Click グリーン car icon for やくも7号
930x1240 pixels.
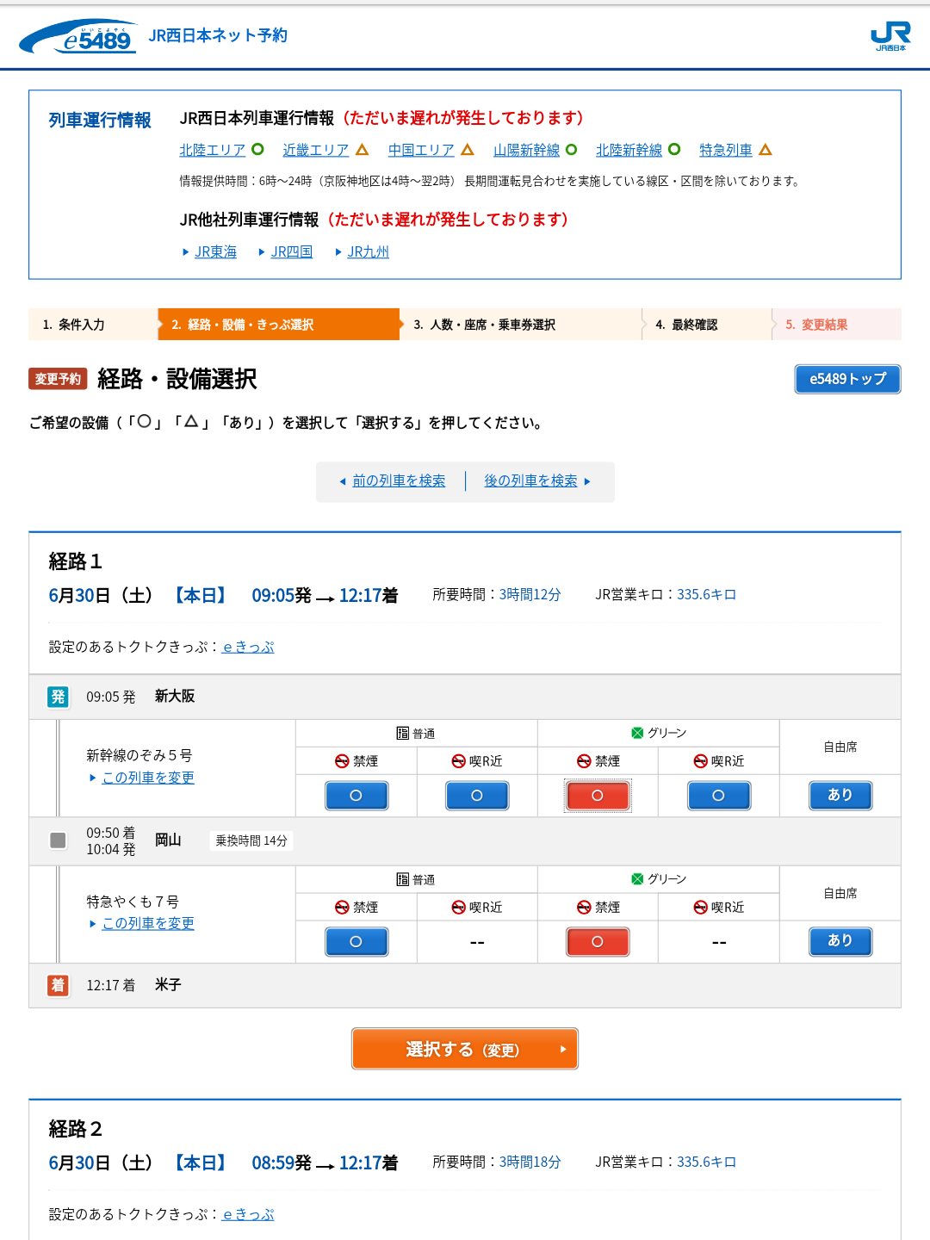coord(637,879)
